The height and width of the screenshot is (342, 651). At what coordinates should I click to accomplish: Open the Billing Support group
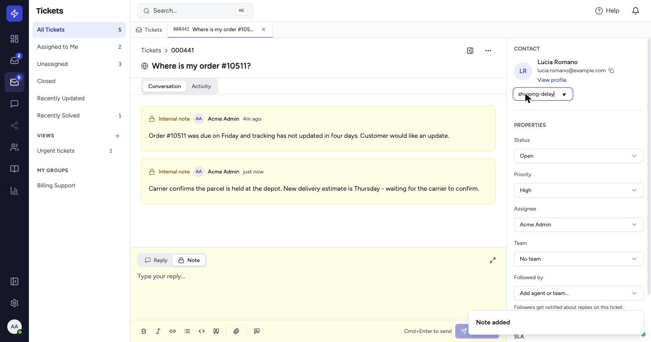coord(79,186)
